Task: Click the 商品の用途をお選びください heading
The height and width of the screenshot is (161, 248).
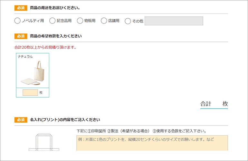Action: 55,8
